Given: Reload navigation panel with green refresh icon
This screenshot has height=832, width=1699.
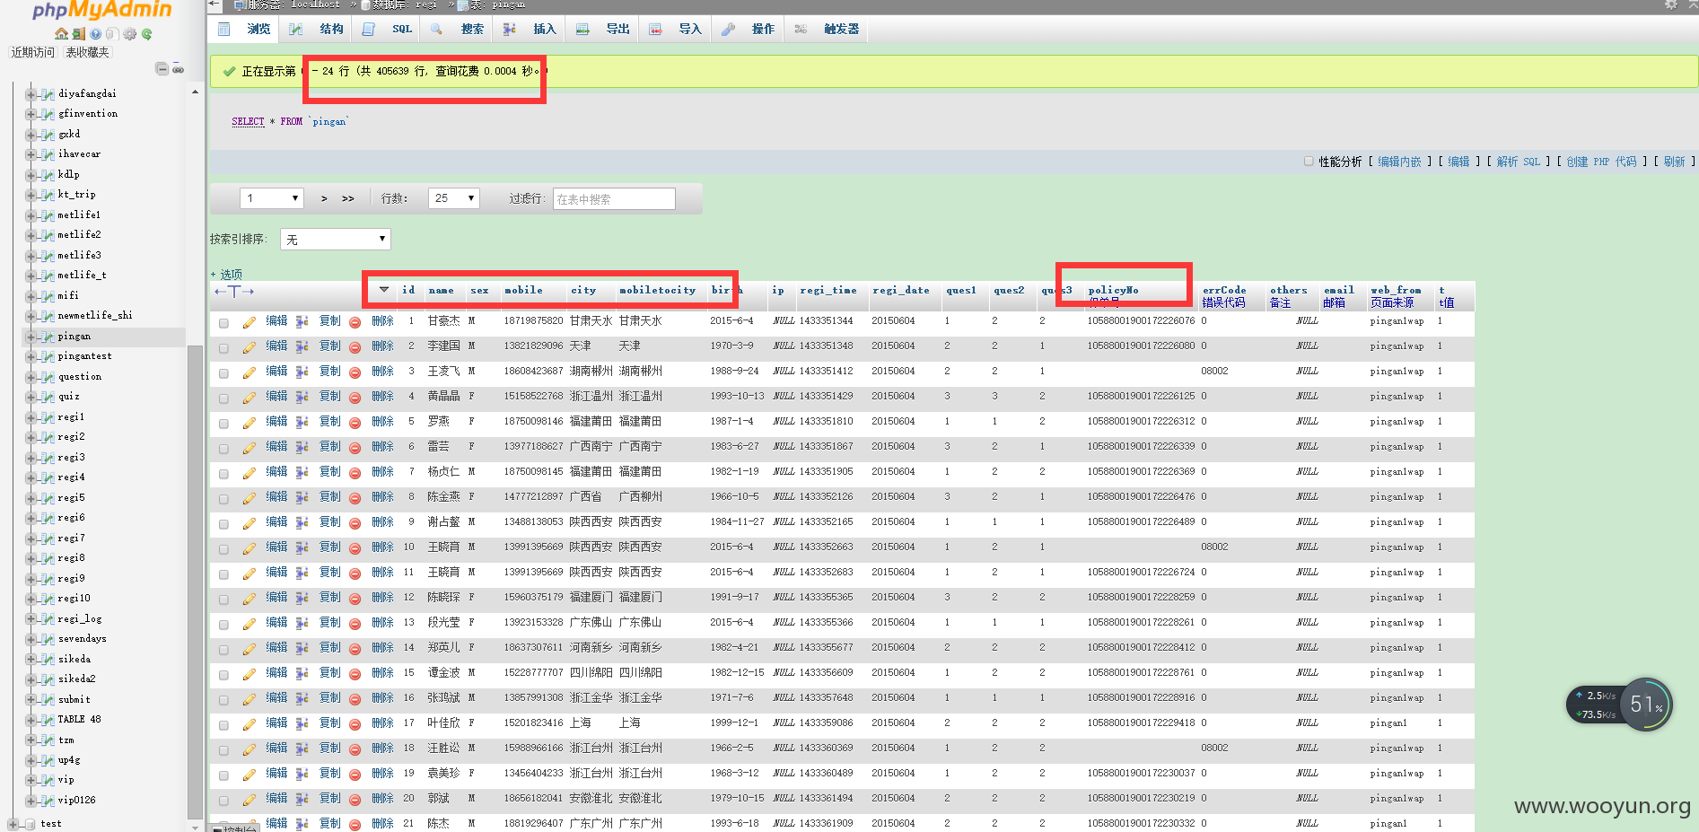Looking at the screenshot, I should 146,34.
